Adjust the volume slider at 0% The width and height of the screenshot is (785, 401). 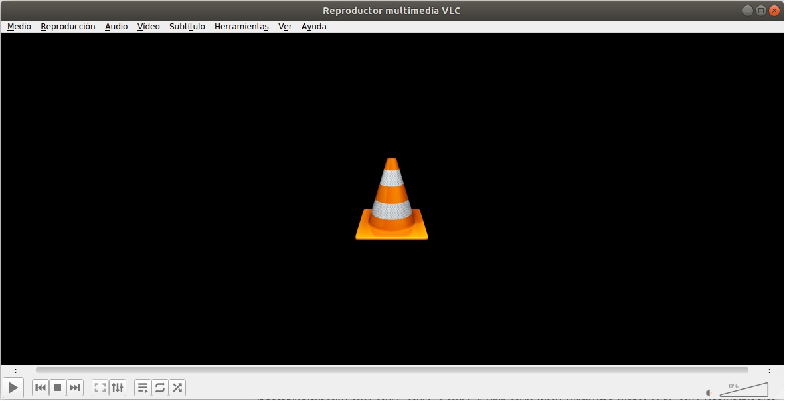(x=744, y=390)
